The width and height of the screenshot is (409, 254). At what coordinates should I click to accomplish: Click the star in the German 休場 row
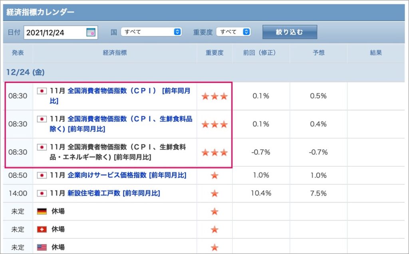click(214, 211)
